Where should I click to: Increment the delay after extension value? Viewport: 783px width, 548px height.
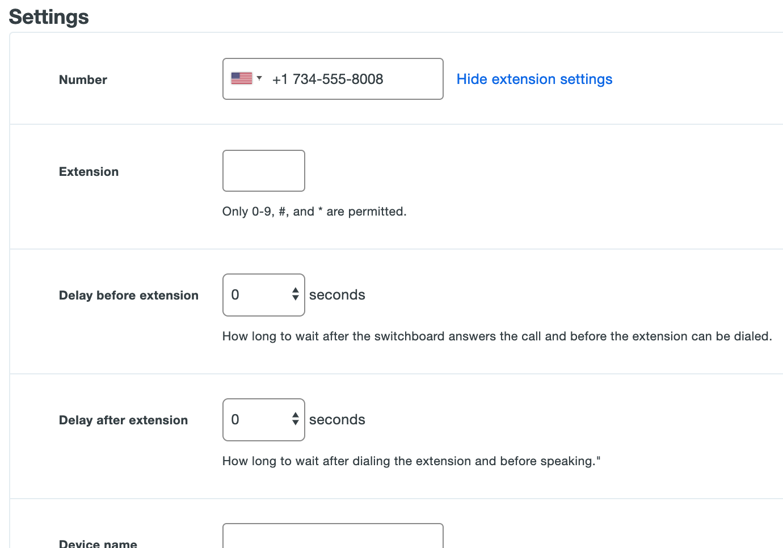[x=296, y=415]
